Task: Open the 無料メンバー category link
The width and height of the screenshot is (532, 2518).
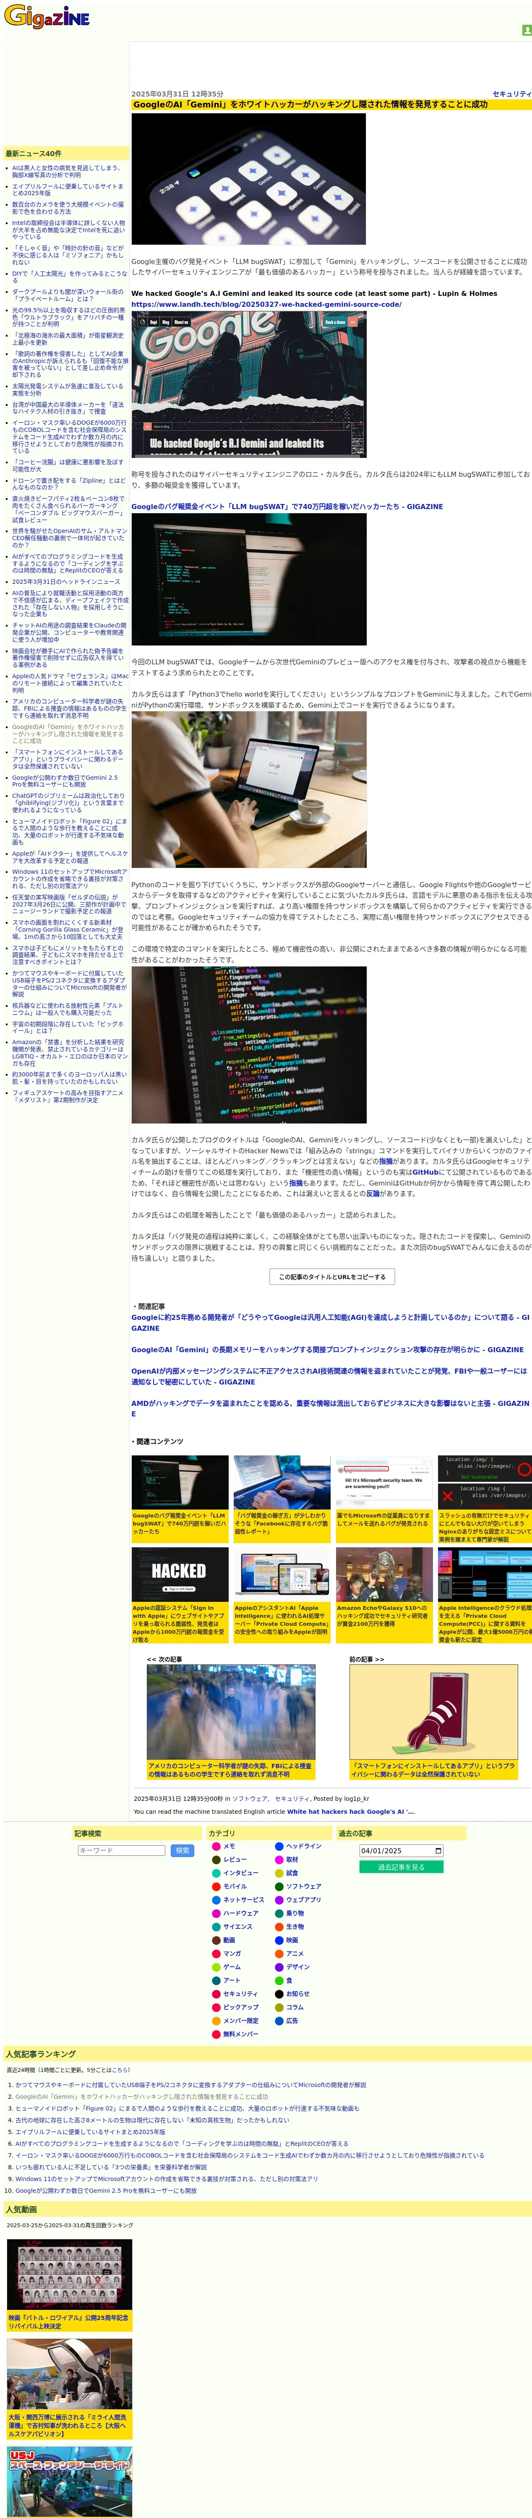Action: tap(240, 2034)
